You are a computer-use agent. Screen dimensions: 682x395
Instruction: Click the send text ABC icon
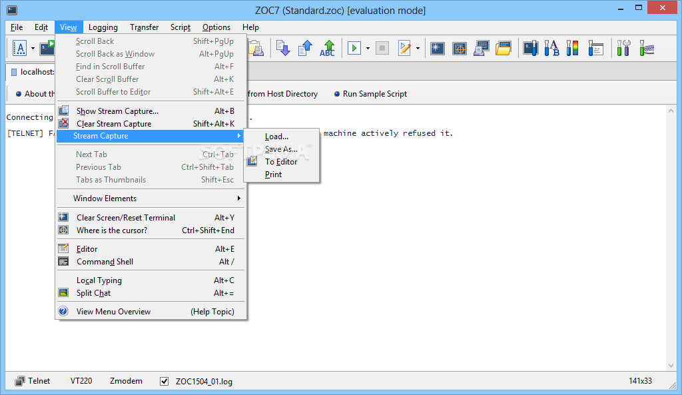328,48
